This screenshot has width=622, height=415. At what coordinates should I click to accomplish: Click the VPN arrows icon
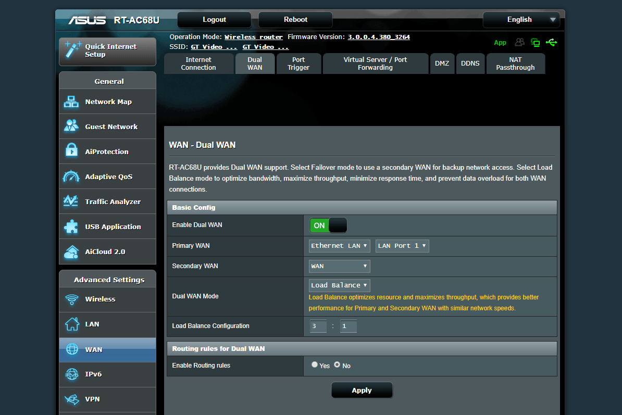pyautogui.click(x=72, y=399)
